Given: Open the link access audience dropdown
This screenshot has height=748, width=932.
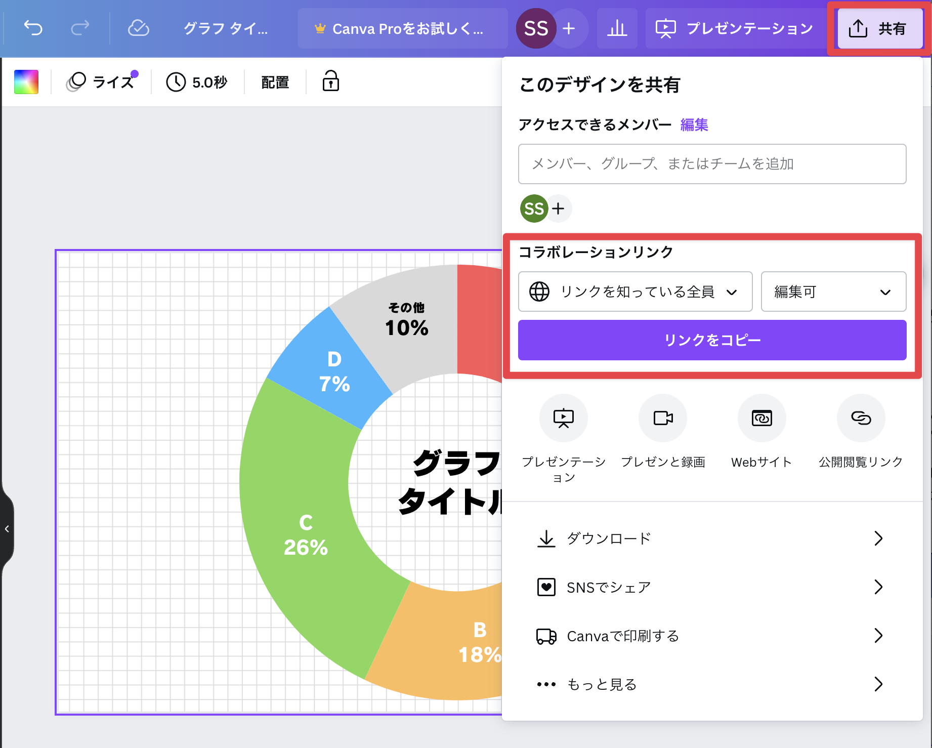Looking at the screenshot, I should [635, 292].
